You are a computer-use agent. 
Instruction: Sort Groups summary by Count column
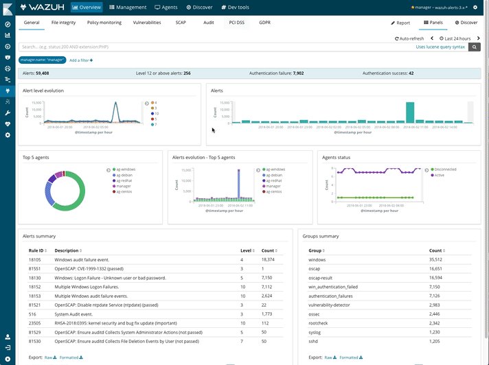tap(437, 250)
